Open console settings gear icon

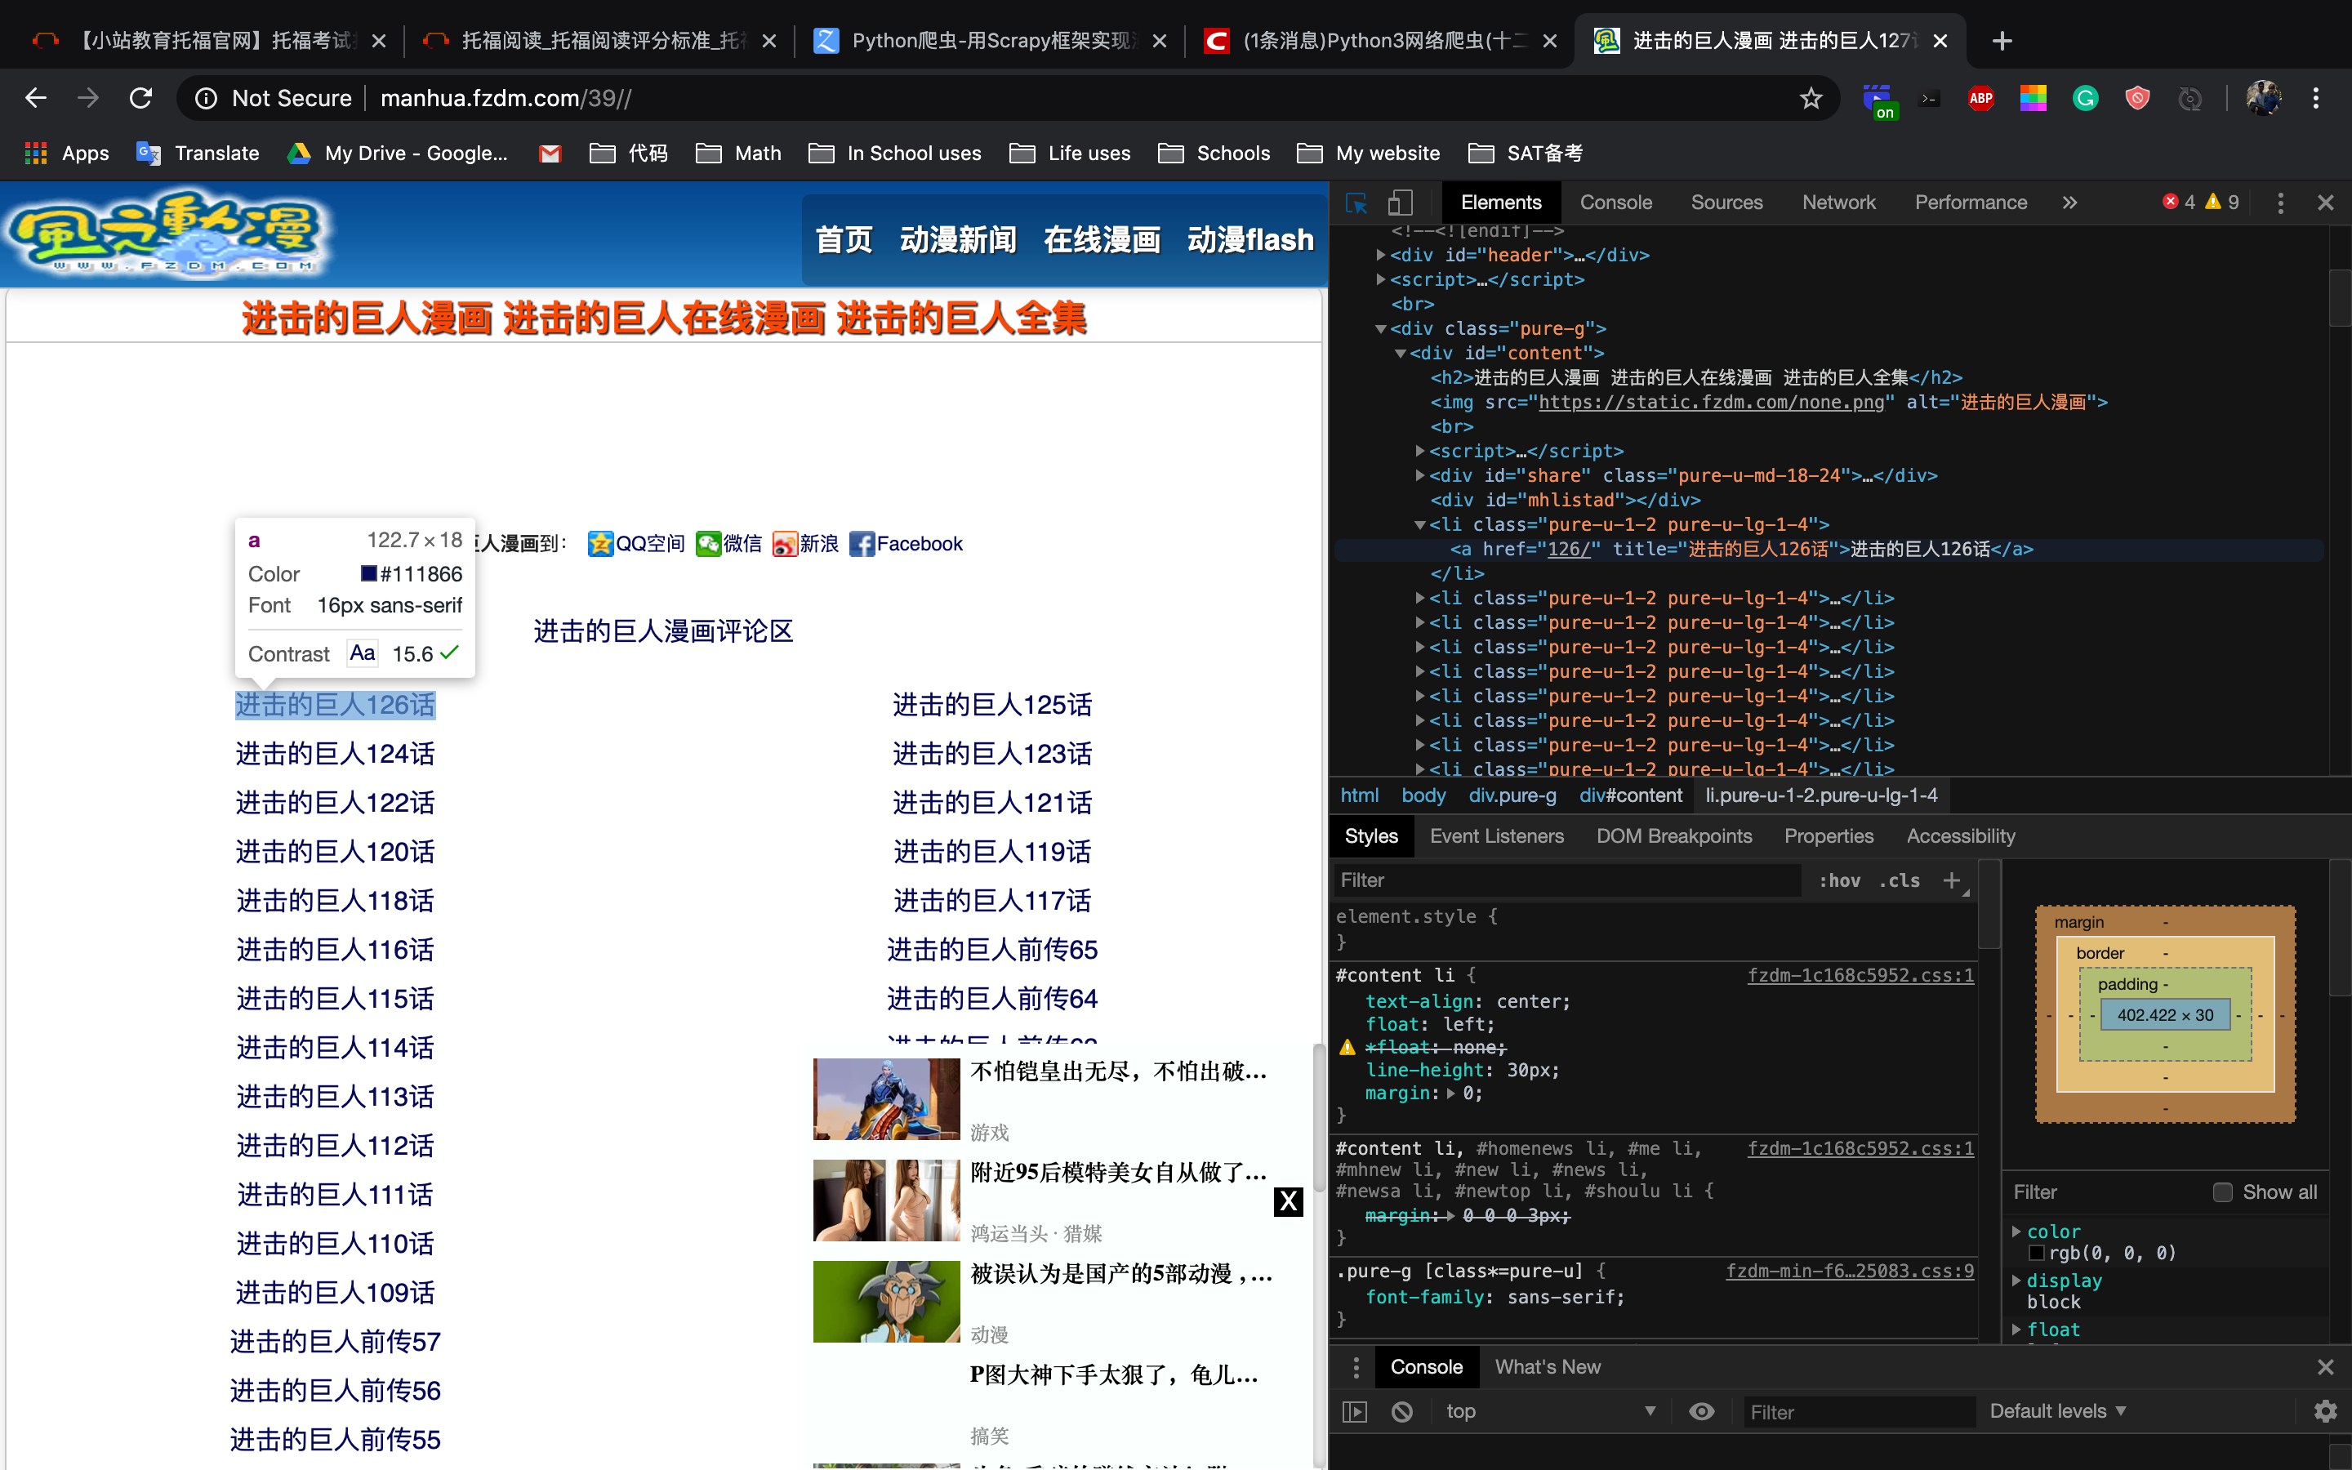2326,1412
